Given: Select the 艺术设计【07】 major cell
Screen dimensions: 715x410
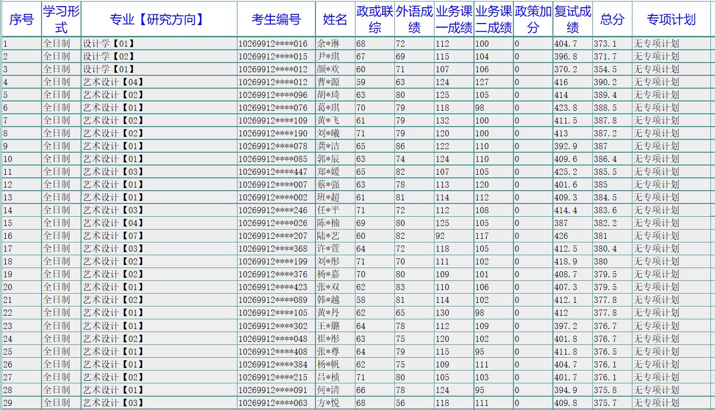Looking at the screenshot, I should coord(113,236).
